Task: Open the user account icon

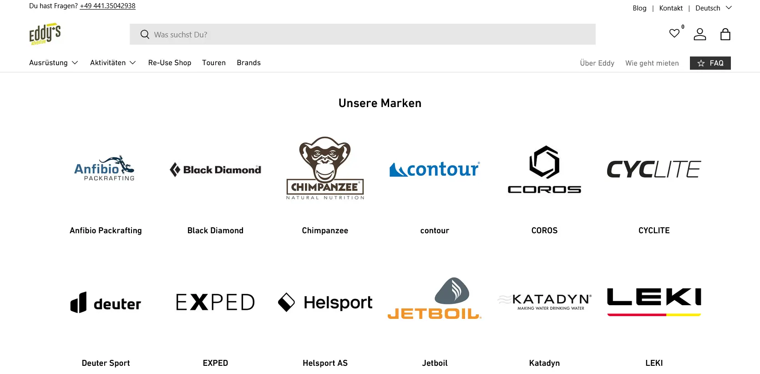Action: (699, 34)
